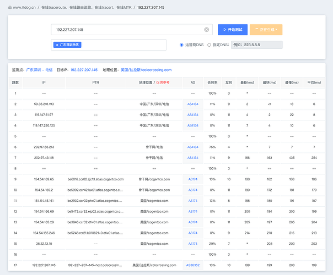Click the 美国/达拉斯/colocrossing.com location link
This screenshot has height=275, width=333.
[x=146, y=70]
